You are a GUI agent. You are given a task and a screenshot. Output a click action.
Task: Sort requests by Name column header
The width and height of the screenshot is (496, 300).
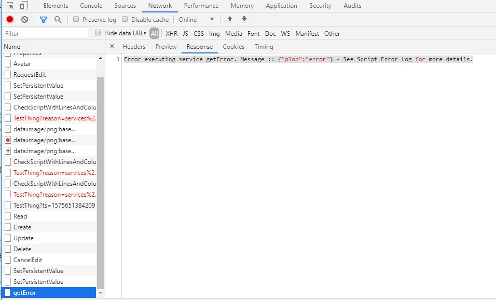point(53,47)
